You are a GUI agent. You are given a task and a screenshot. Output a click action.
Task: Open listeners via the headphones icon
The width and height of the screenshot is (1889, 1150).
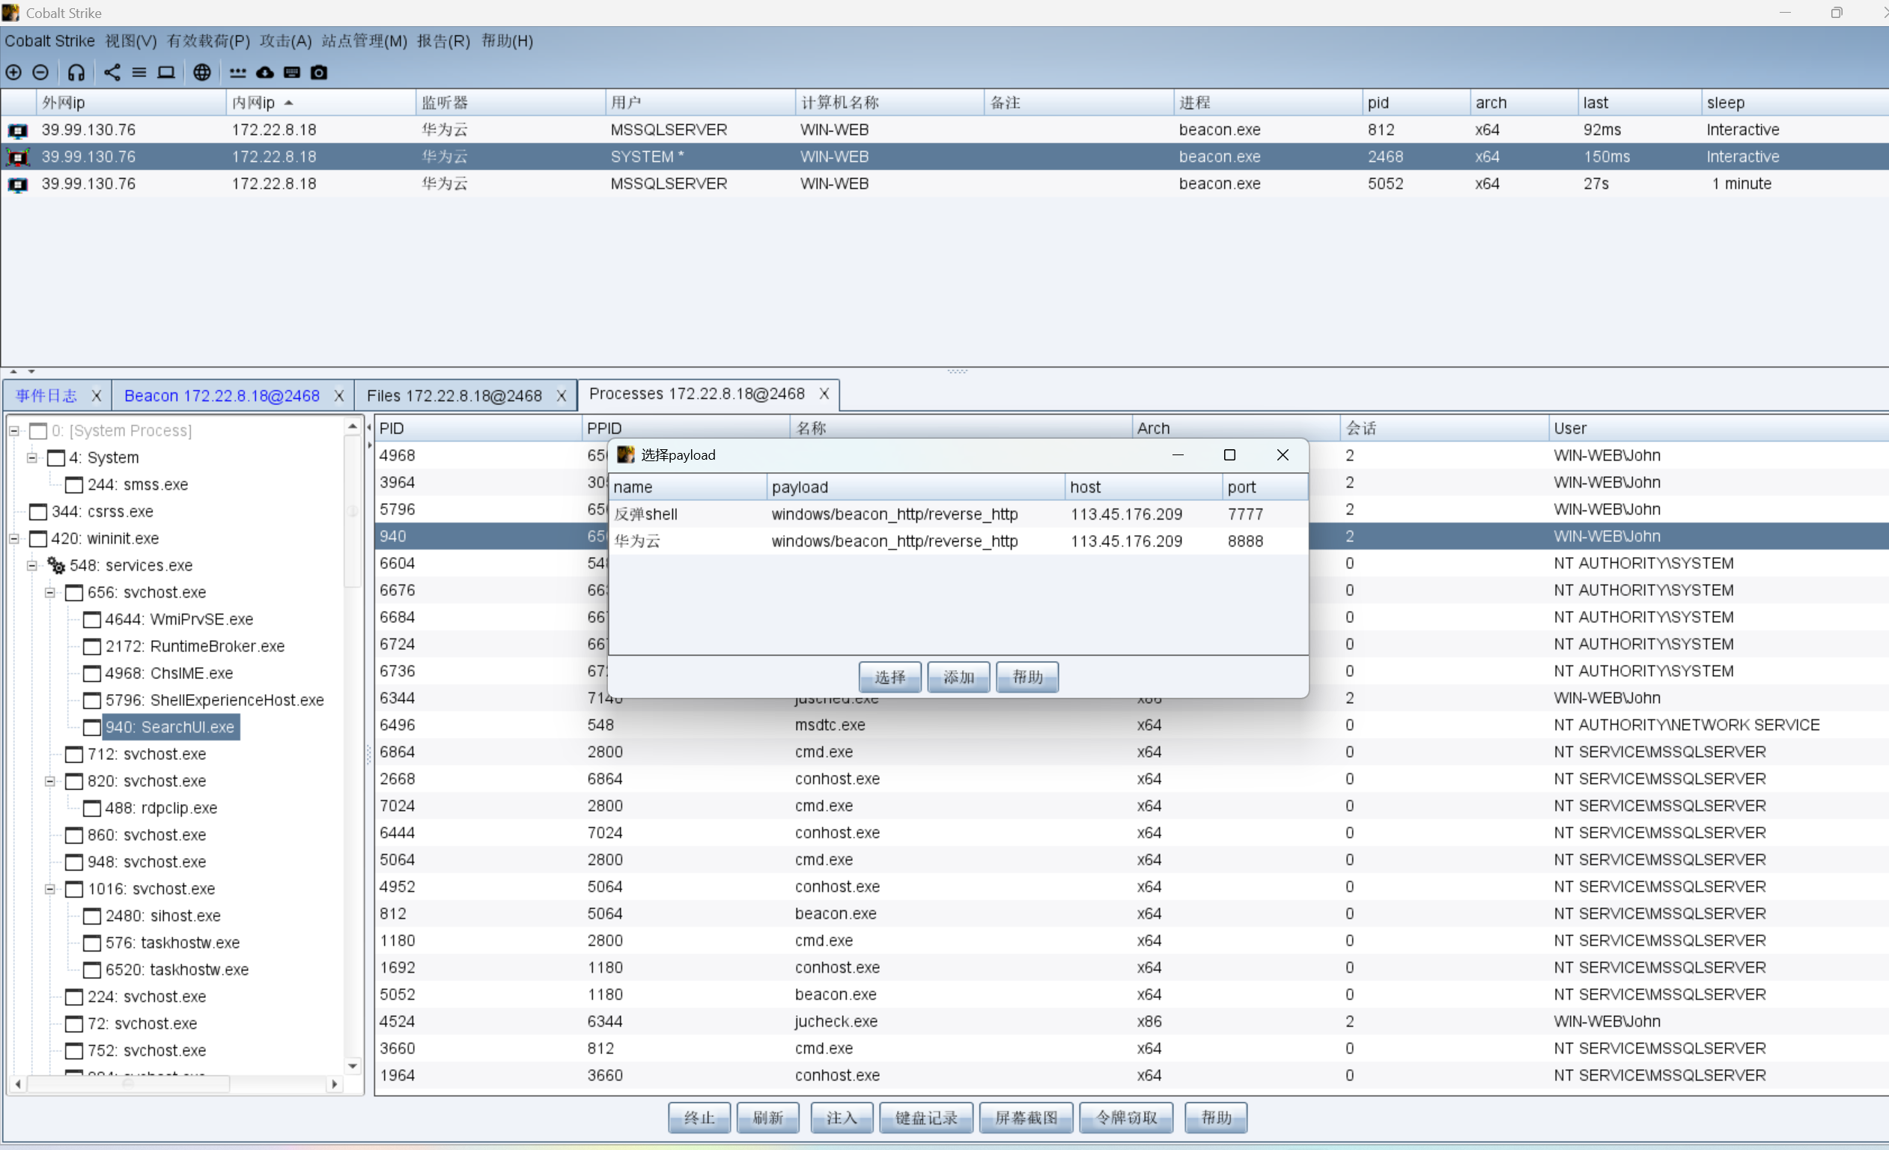[76, 72]
